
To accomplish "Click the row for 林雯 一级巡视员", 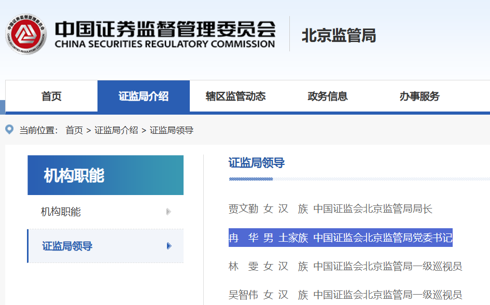I will pyautogui.click(x=345, y=266).
